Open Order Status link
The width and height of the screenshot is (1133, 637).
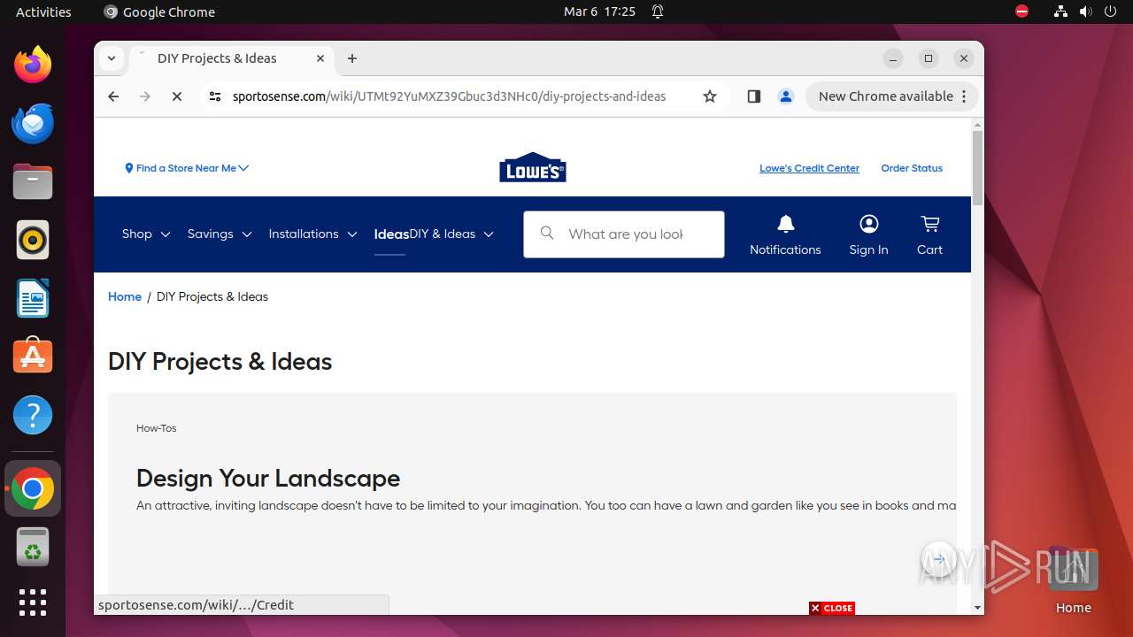[912, 168]
